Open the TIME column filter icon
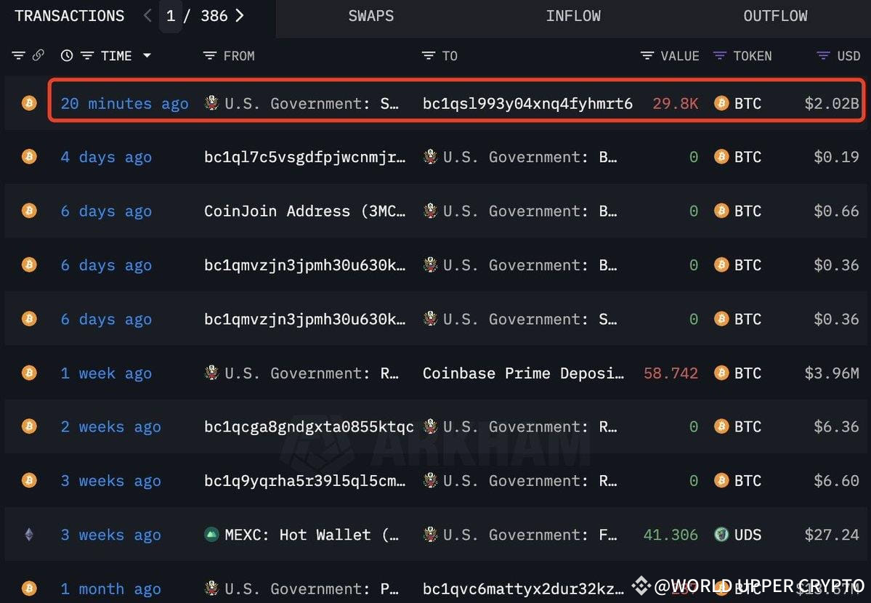 pyautogui.click(x=87, y=55)
